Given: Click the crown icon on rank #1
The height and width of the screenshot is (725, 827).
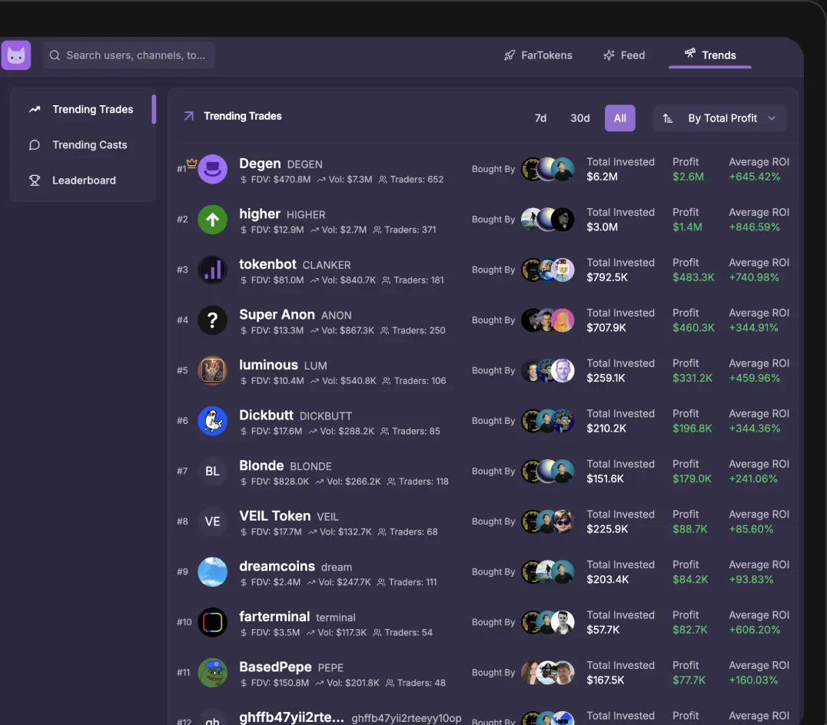Looking at the screenshot, I should [x=191, y=163].
